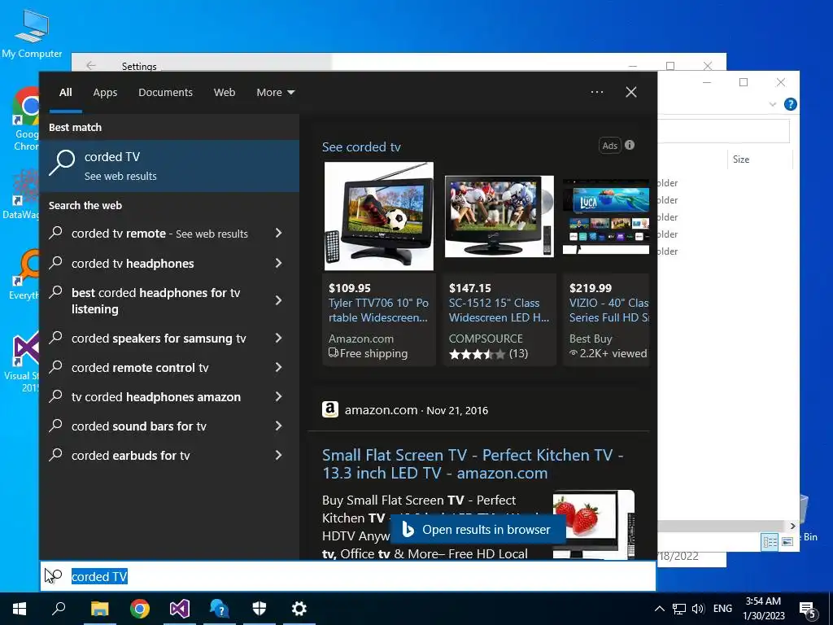
Task: Switch Explorer to large icons view
Action: 787,541
